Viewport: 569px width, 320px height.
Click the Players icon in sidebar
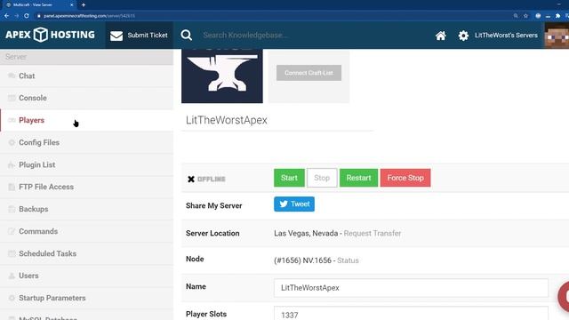tap(12, 120)
